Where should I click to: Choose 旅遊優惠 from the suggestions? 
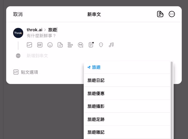pyautogui.click(x=127, y=93)
